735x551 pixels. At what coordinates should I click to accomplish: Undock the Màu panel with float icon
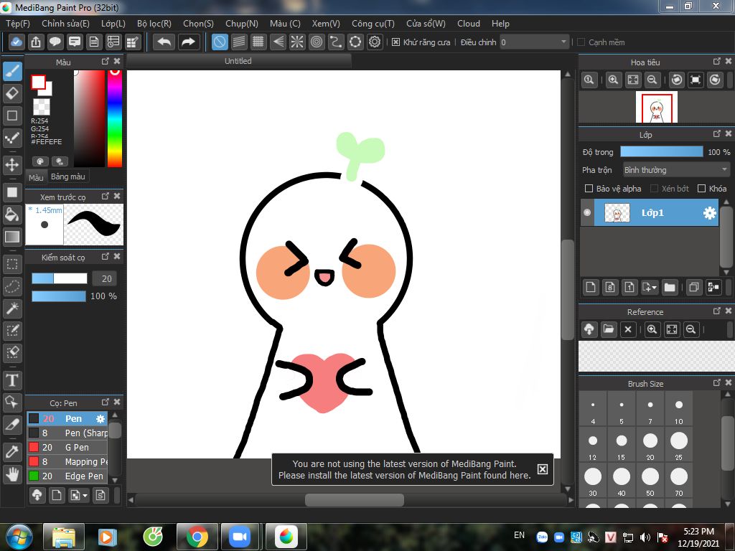[106, 62]
